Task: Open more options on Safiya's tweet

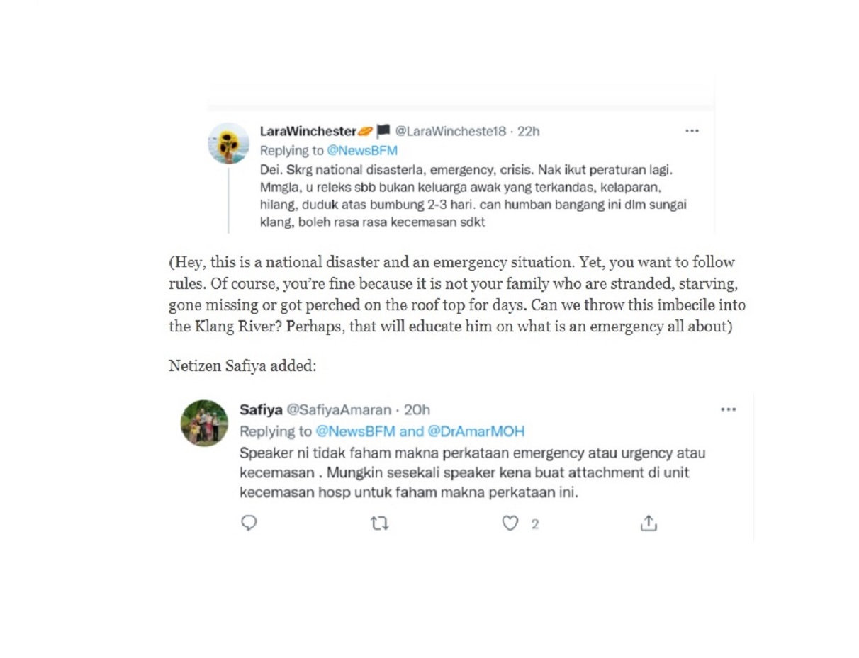Action: tap(728, 409)
